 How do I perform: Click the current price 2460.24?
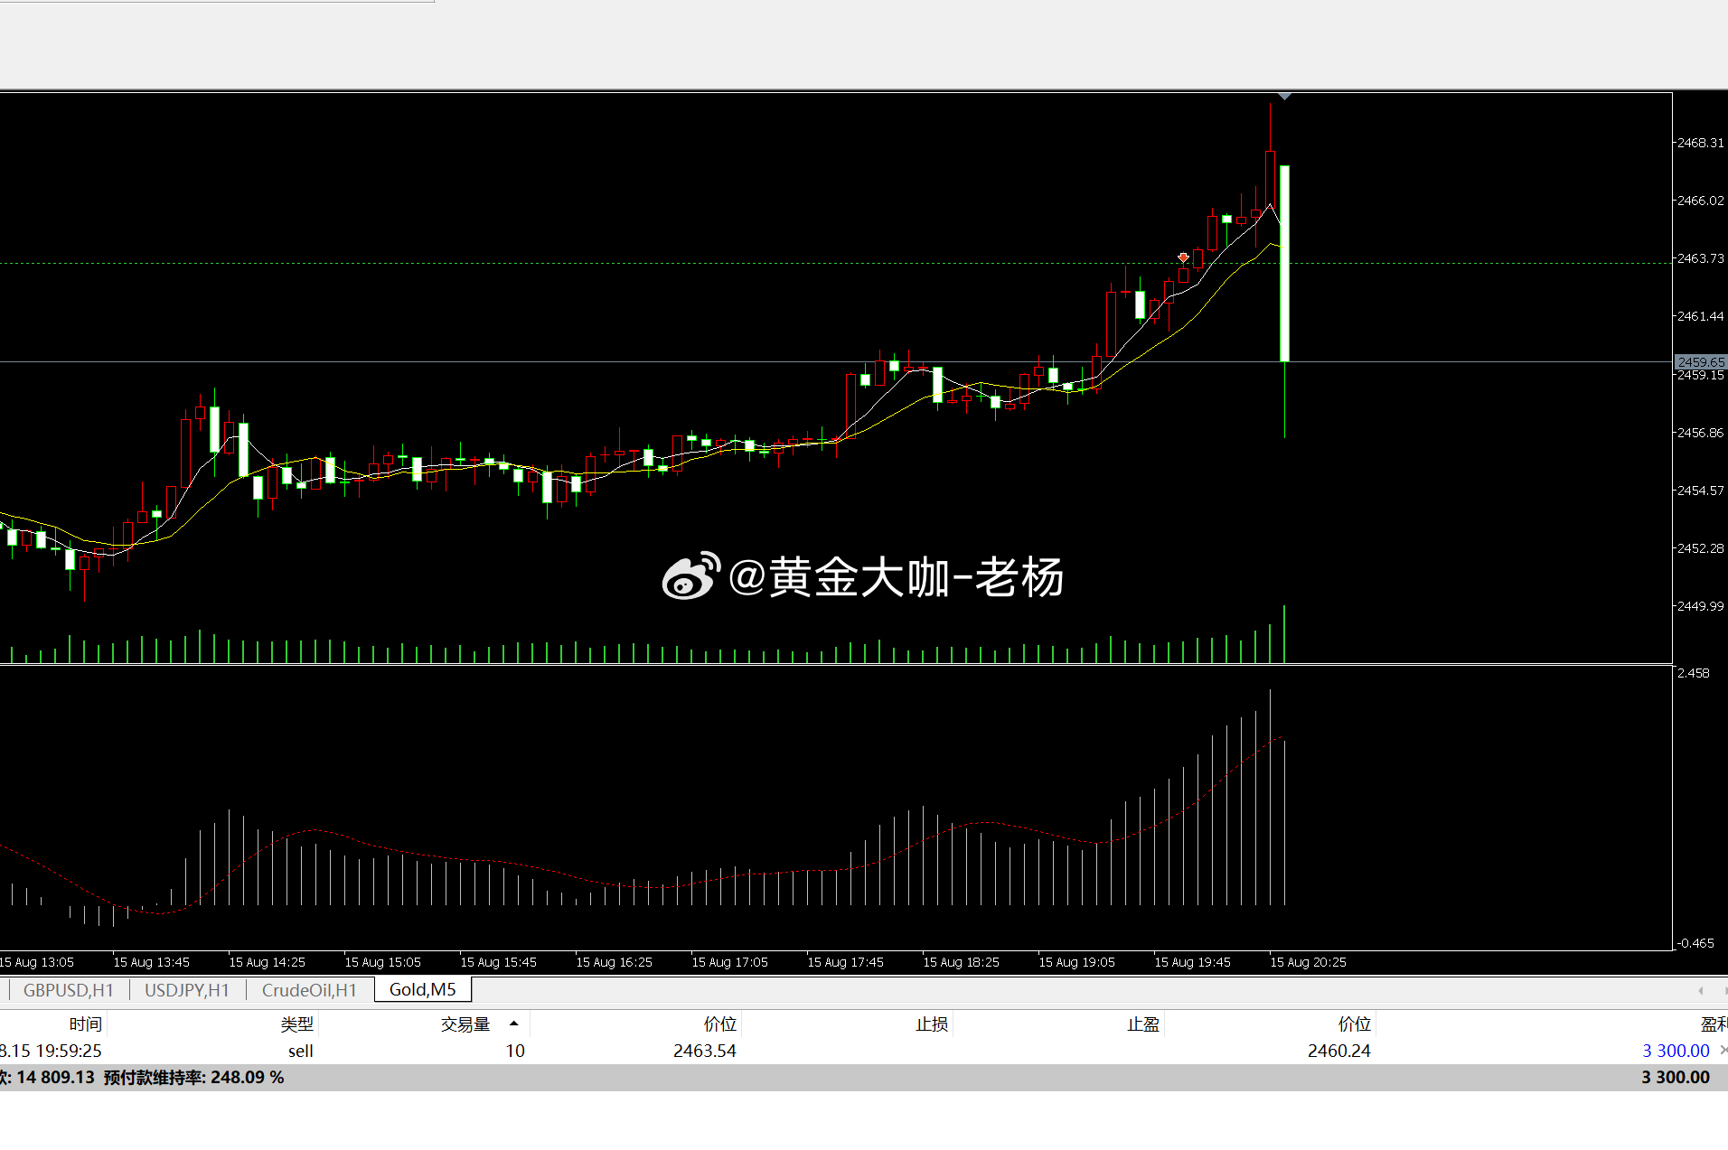coord(1339,1051)
